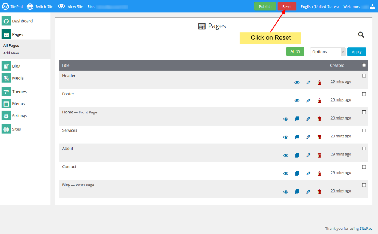Click the trash icon for Header page

319,82
